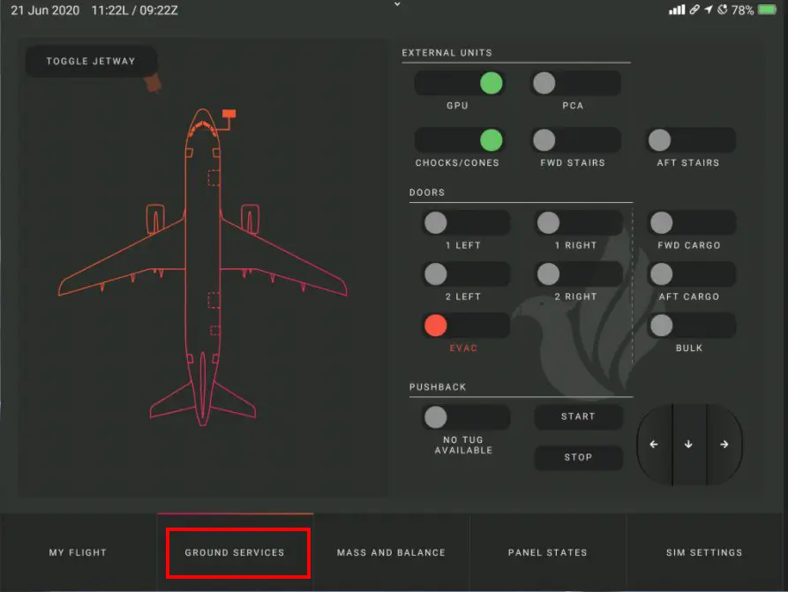Click the pushback down arrow
This screenshot has width=788, height=592.
click(689, 445)
